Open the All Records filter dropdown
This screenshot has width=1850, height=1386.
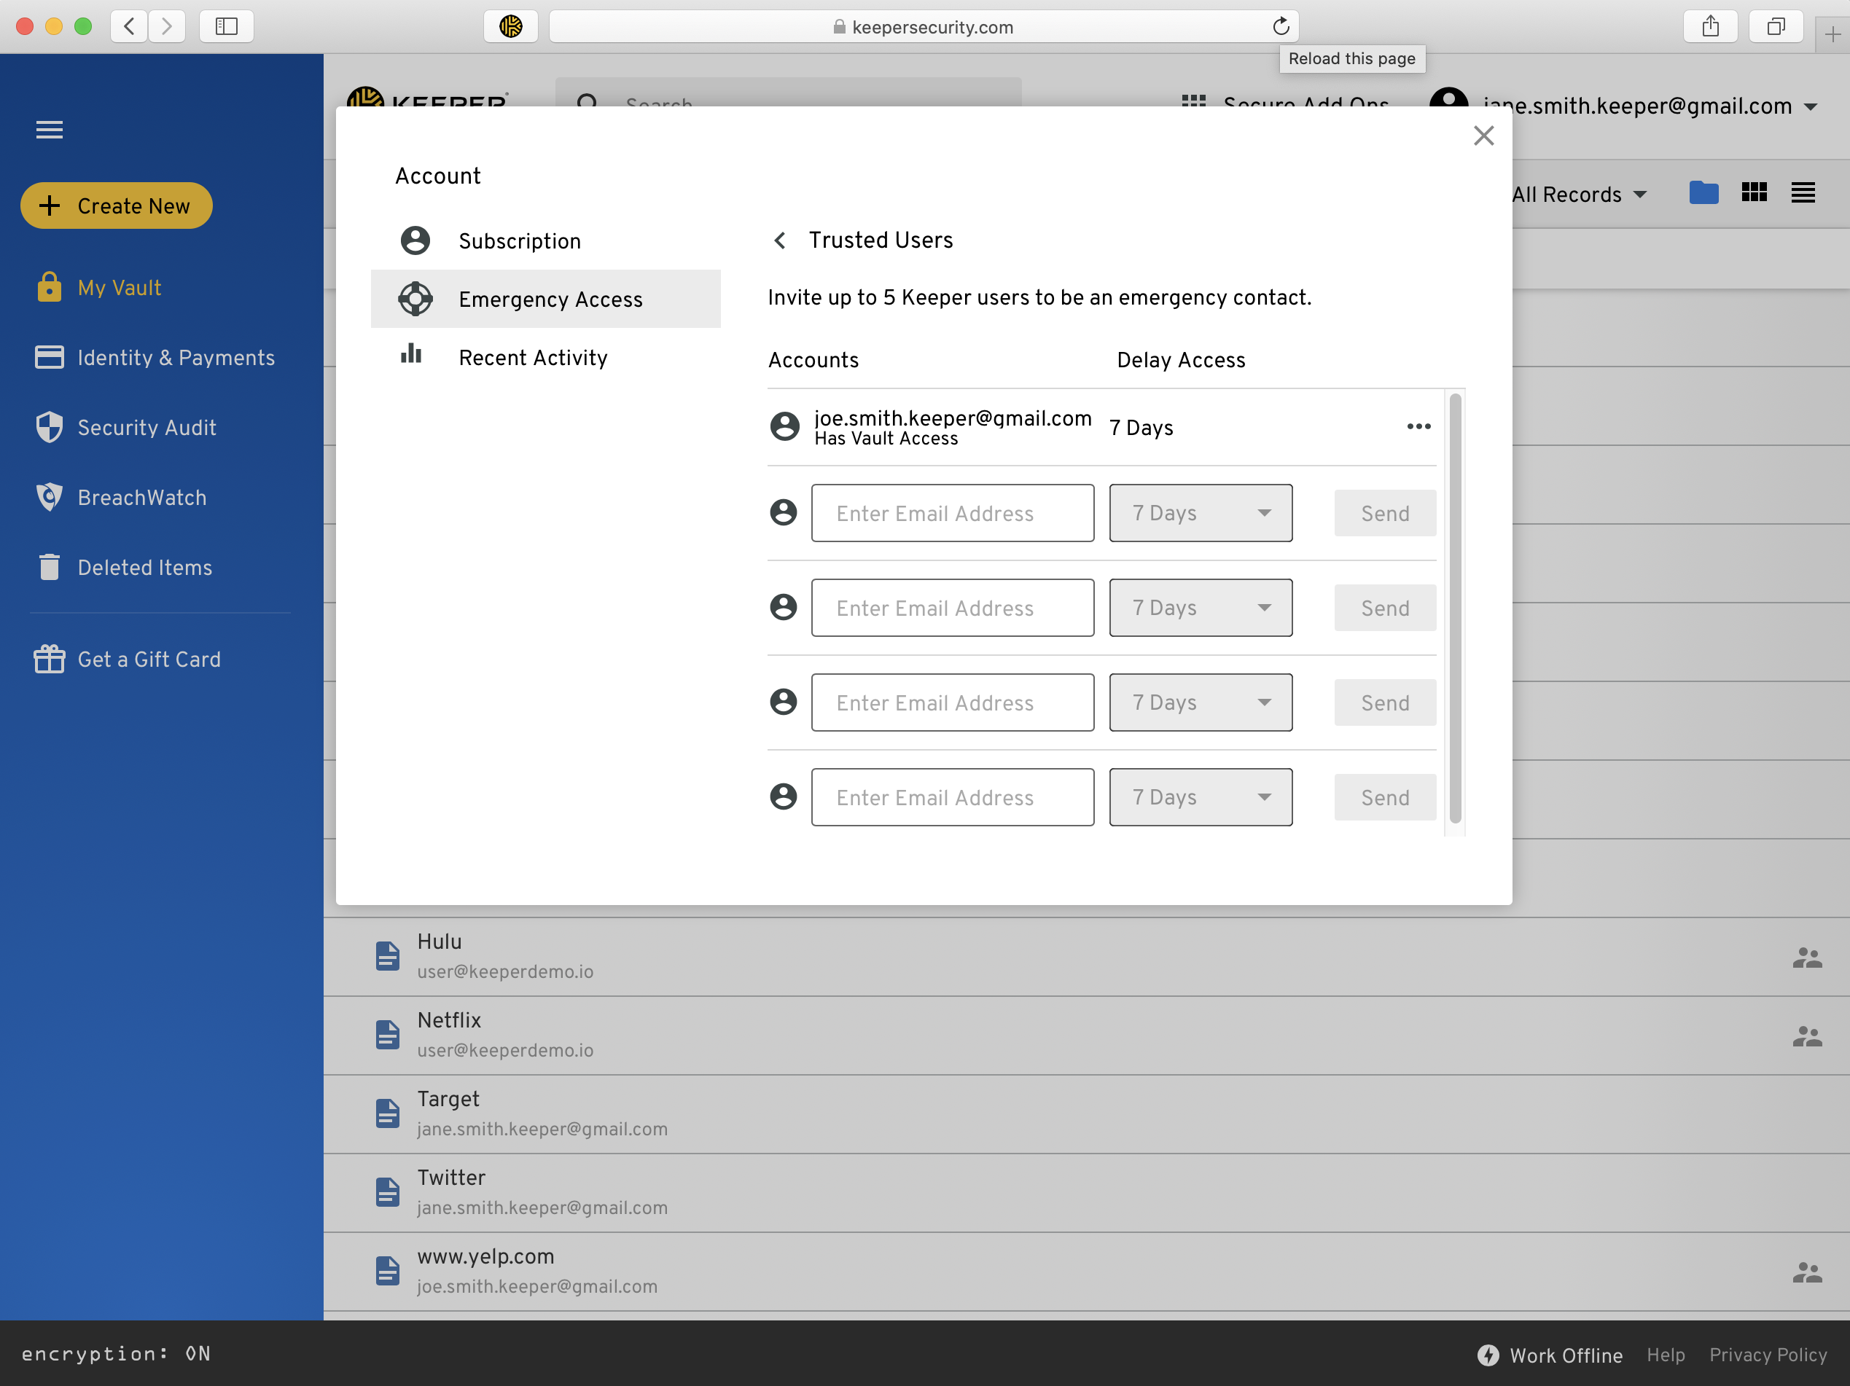[x=1579, y=195]
